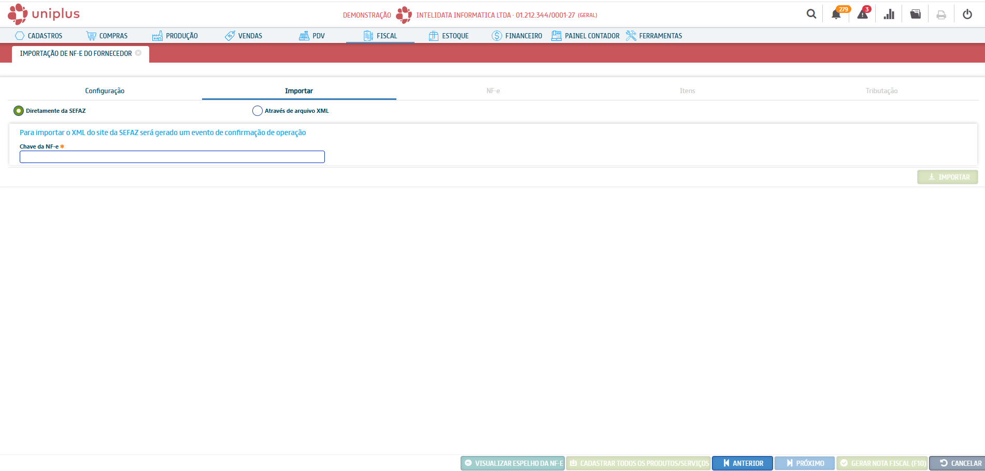Switch to the Configuração step tab
Viewport: 985px width, 471px height.
(x=105, y=91)
